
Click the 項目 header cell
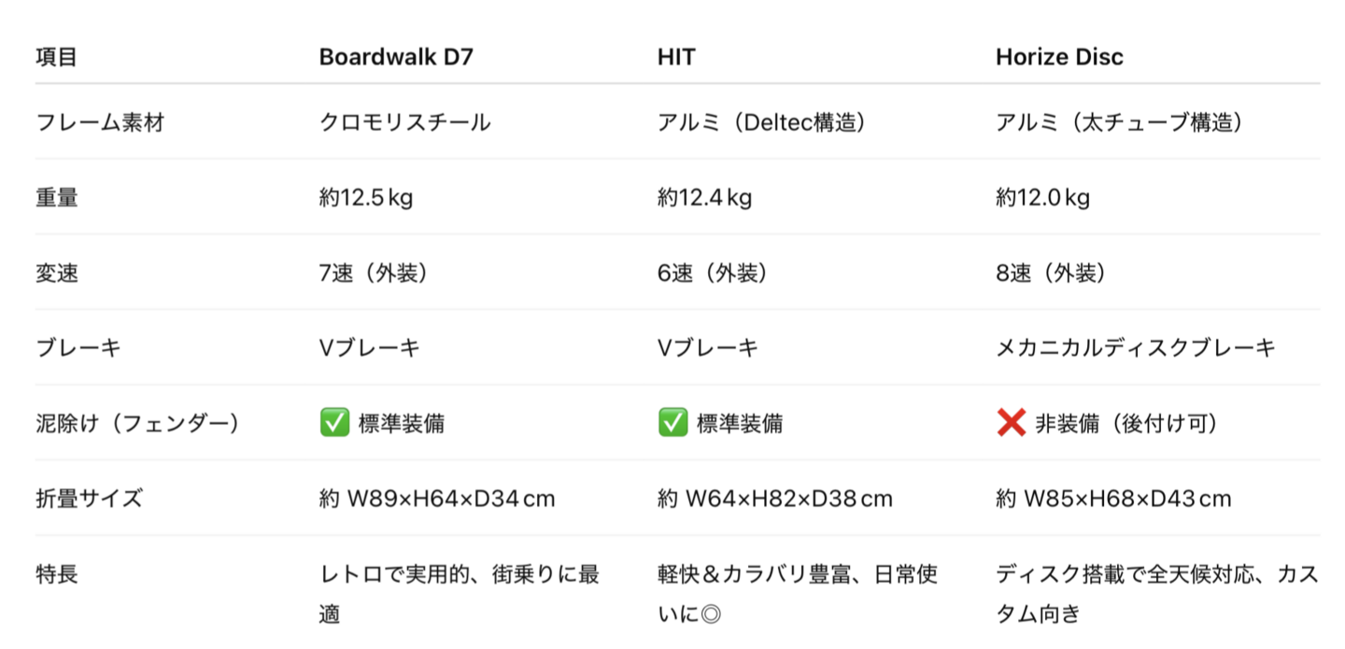tap(56, 57)
